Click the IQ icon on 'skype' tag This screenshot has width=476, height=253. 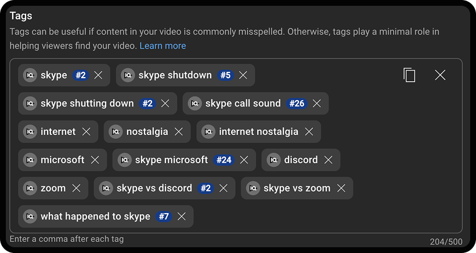[x=30, y=75]
